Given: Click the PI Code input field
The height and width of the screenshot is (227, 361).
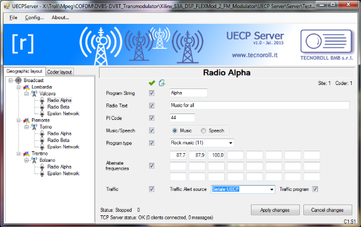Looking at the screenshot, I should pyautogui.click(x=182, y=118).
